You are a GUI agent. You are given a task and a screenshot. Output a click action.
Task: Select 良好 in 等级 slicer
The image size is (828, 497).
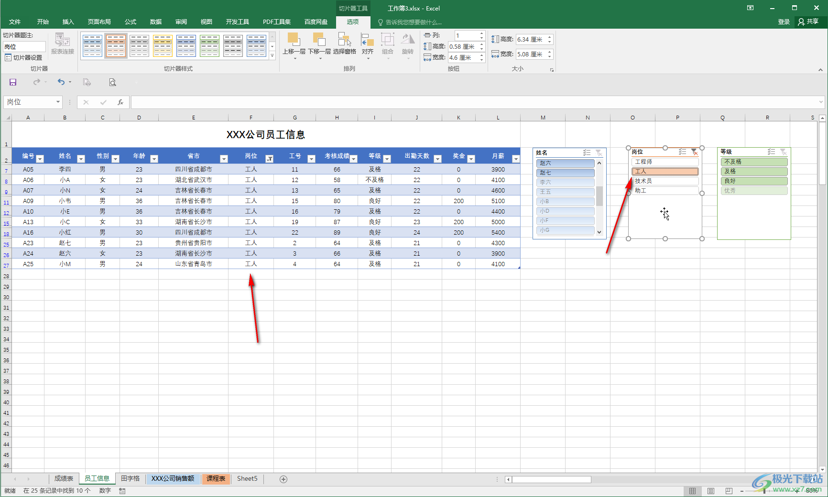click(754, 181)
